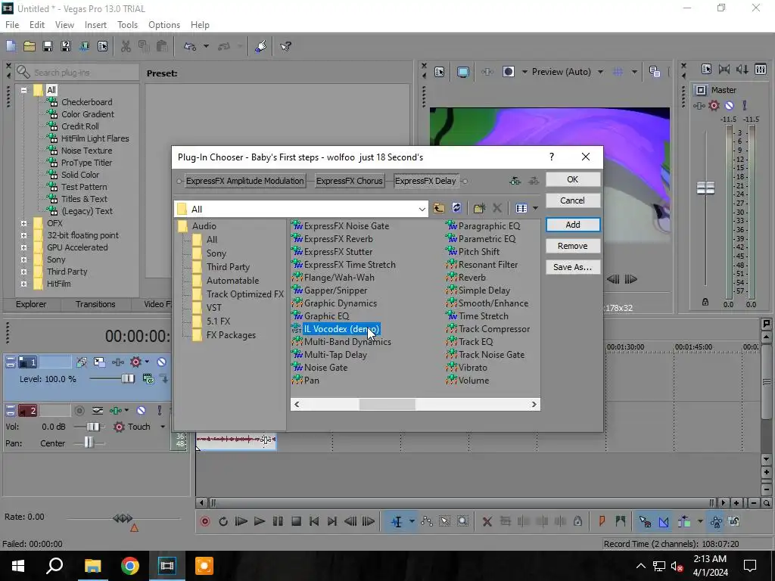Click the Insert Marker orange flag icon
The height and width of the screenshot is (581, 775).
coord(602,521)
